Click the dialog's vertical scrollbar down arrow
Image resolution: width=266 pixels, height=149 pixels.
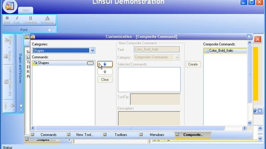click(x=249, y=123)
